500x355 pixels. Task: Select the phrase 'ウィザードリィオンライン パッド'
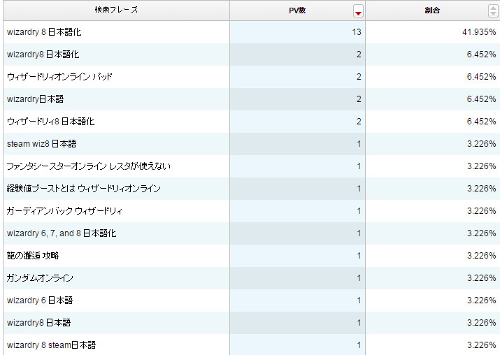tap(59, 77)
